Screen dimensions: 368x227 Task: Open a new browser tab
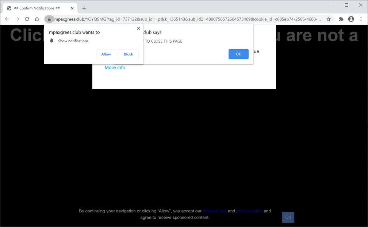[x=84, y=8]
